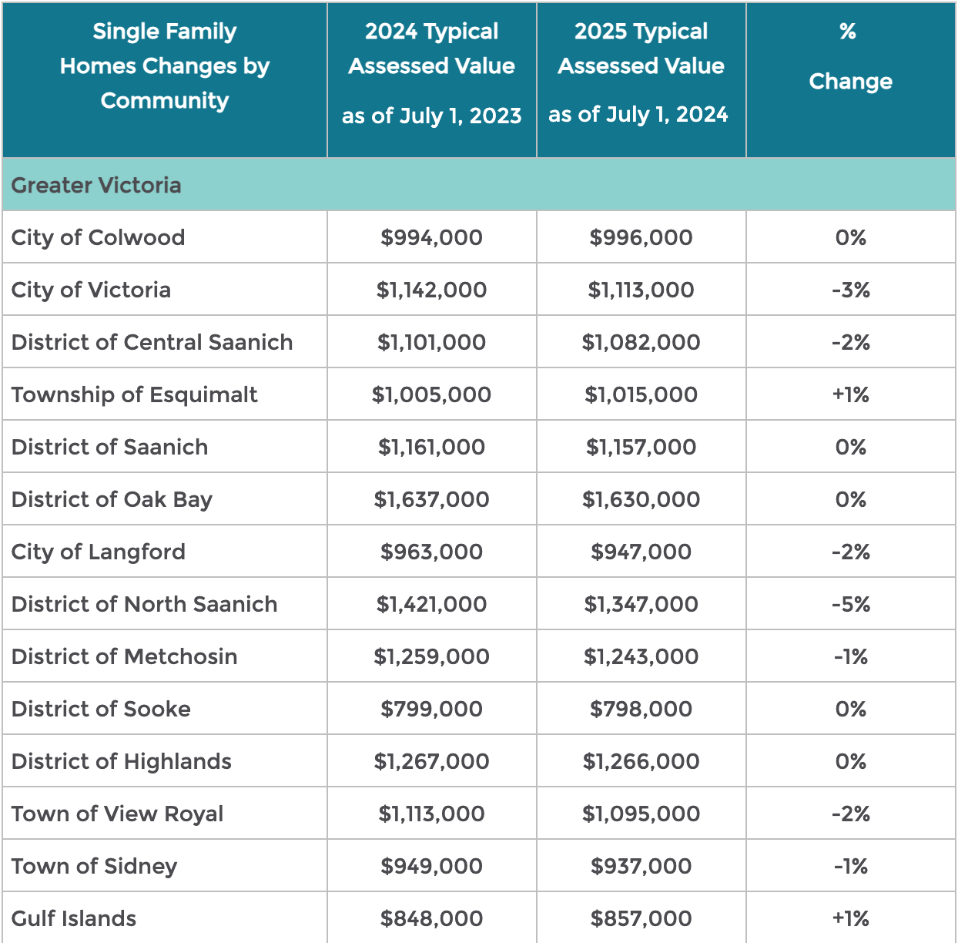The image size is (958, 943).
Task: Click the 2025 Typical Assessed Value header
Action: [641, 73]
